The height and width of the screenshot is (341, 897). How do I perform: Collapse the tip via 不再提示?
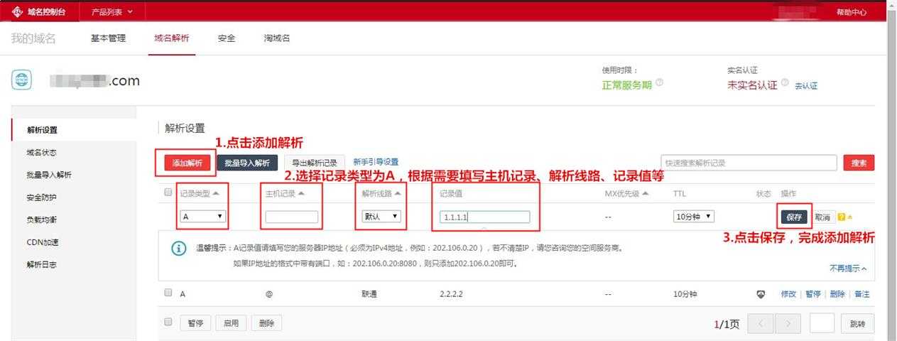(848, 269)
